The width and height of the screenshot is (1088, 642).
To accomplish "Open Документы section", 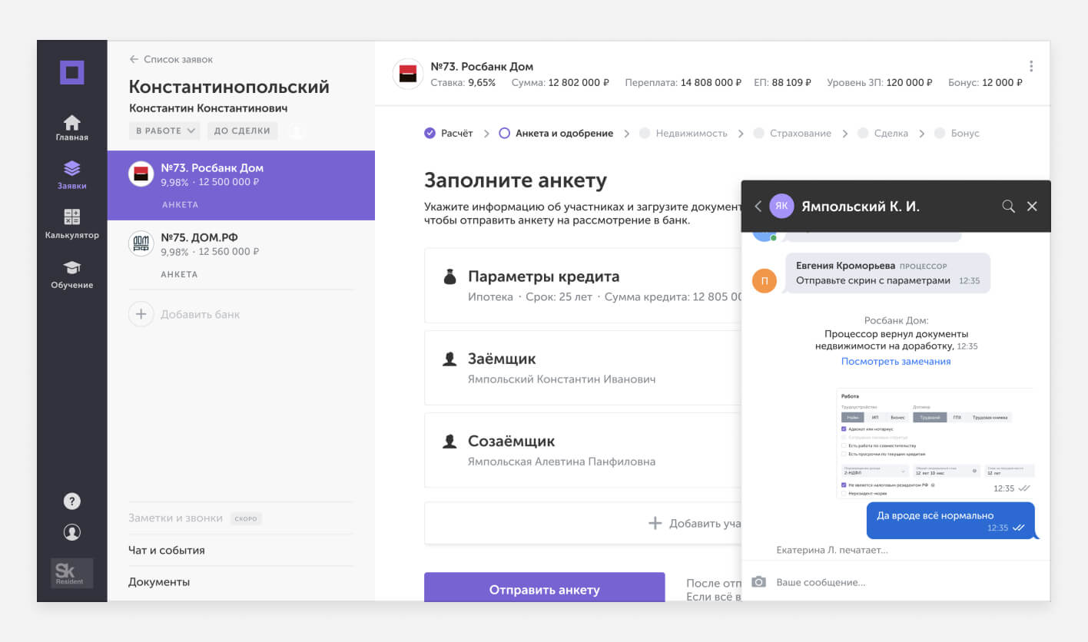I will pos(159,582).
